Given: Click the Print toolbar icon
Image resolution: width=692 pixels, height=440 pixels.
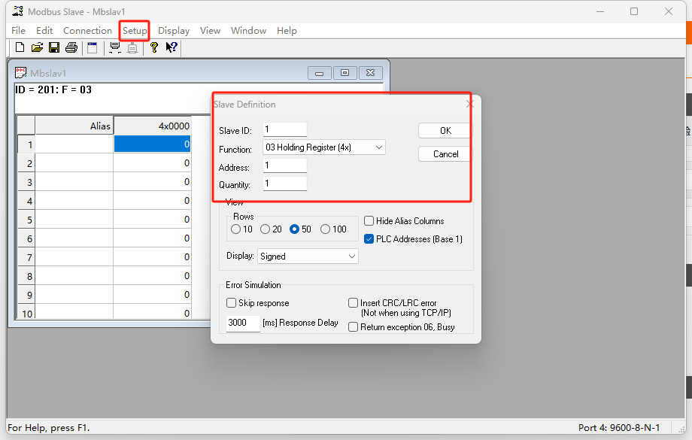Looking at the screenshot, I should click(x=71, y=47).
